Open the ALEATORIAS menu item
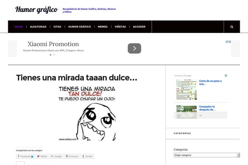248x165 pixels. (x=38, y=27)
